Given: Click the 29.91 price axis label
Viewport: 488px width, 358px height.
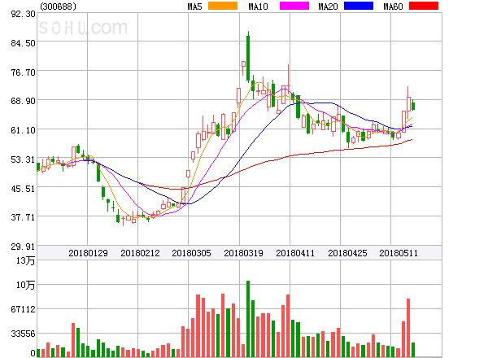Looking at the screenshot, I should (23, 247).
